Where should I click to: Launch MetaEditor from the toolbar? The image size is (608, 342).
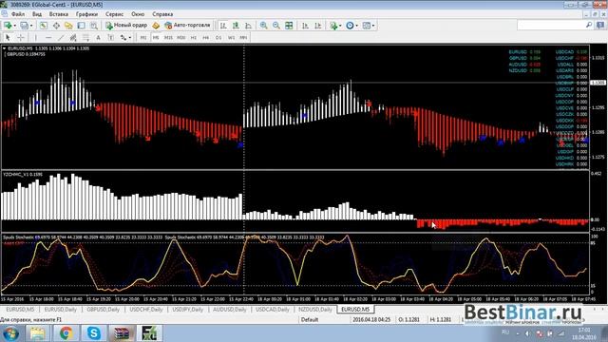pos(156,26)
